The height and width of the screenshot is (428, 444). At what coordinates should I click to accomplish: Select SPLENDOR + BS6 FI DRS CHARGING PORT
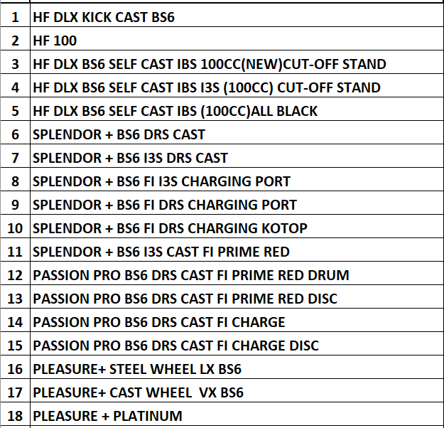(x=165, y=205)
